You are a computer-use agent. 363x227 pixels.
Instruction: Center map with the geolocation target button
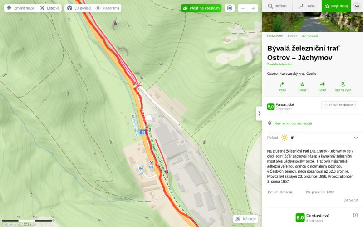230,8
